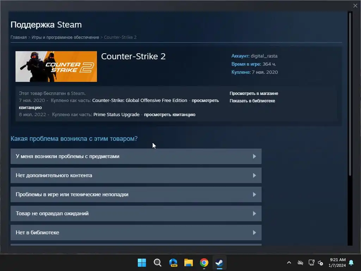Click the page vertical scrollbar thumb
The width and height of the screenshot is (361, 271).
(x=350, y=94)
